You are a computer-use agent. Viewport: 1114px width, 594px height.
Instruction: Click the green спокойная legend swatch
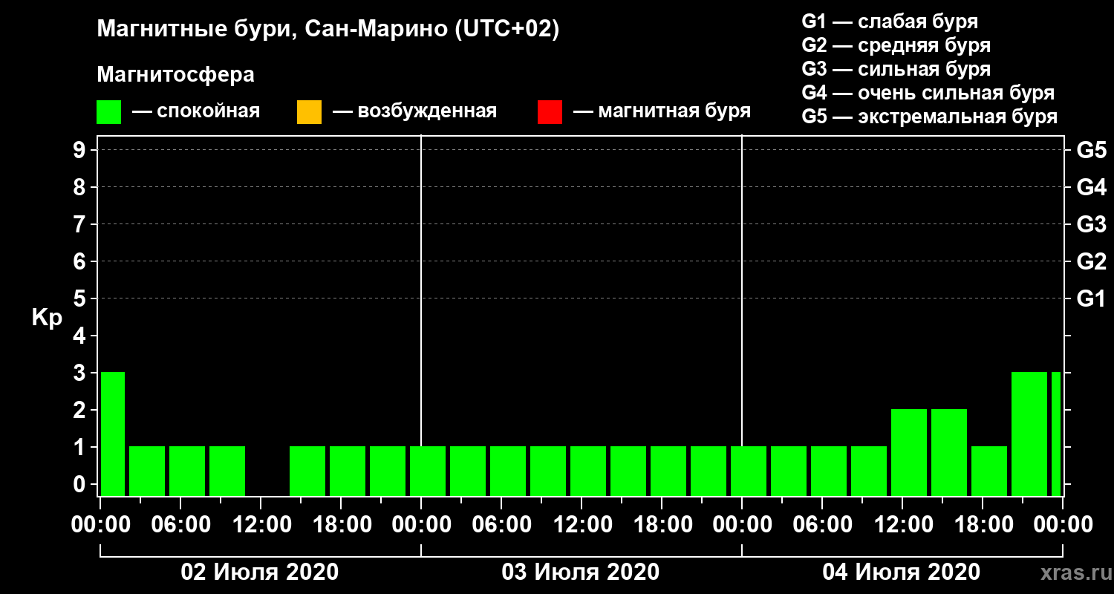tap(108, 112)
